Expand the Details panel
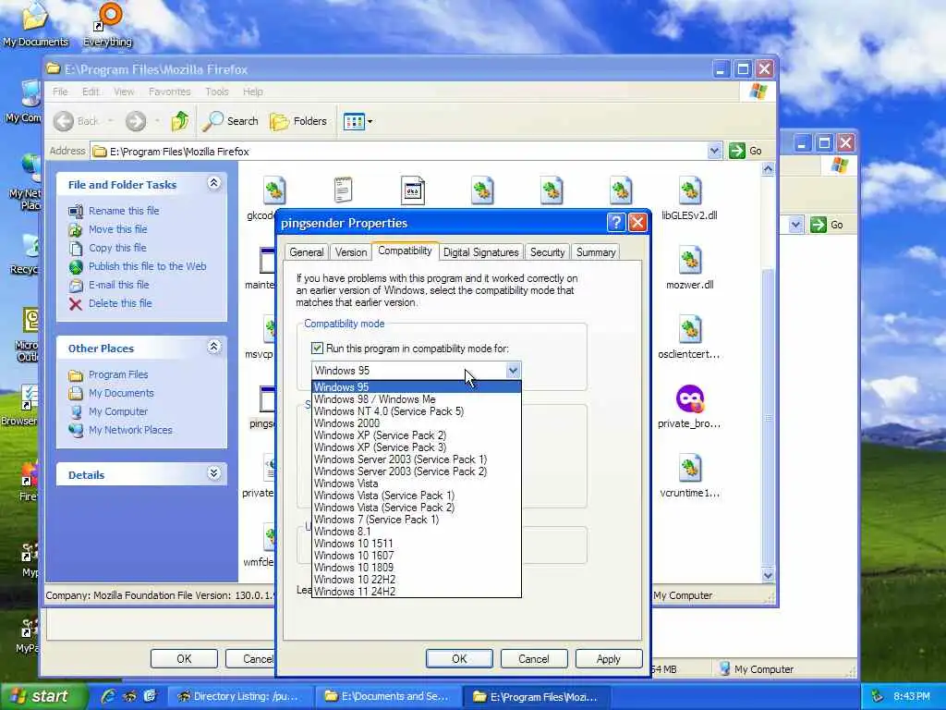This screenshot has width=946, height=710. pyautogui.click(x=213, y=473)
